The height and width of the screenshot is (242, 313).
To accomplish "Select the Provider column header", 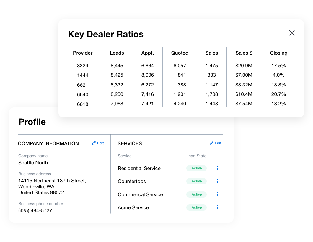I will point(83,53).
